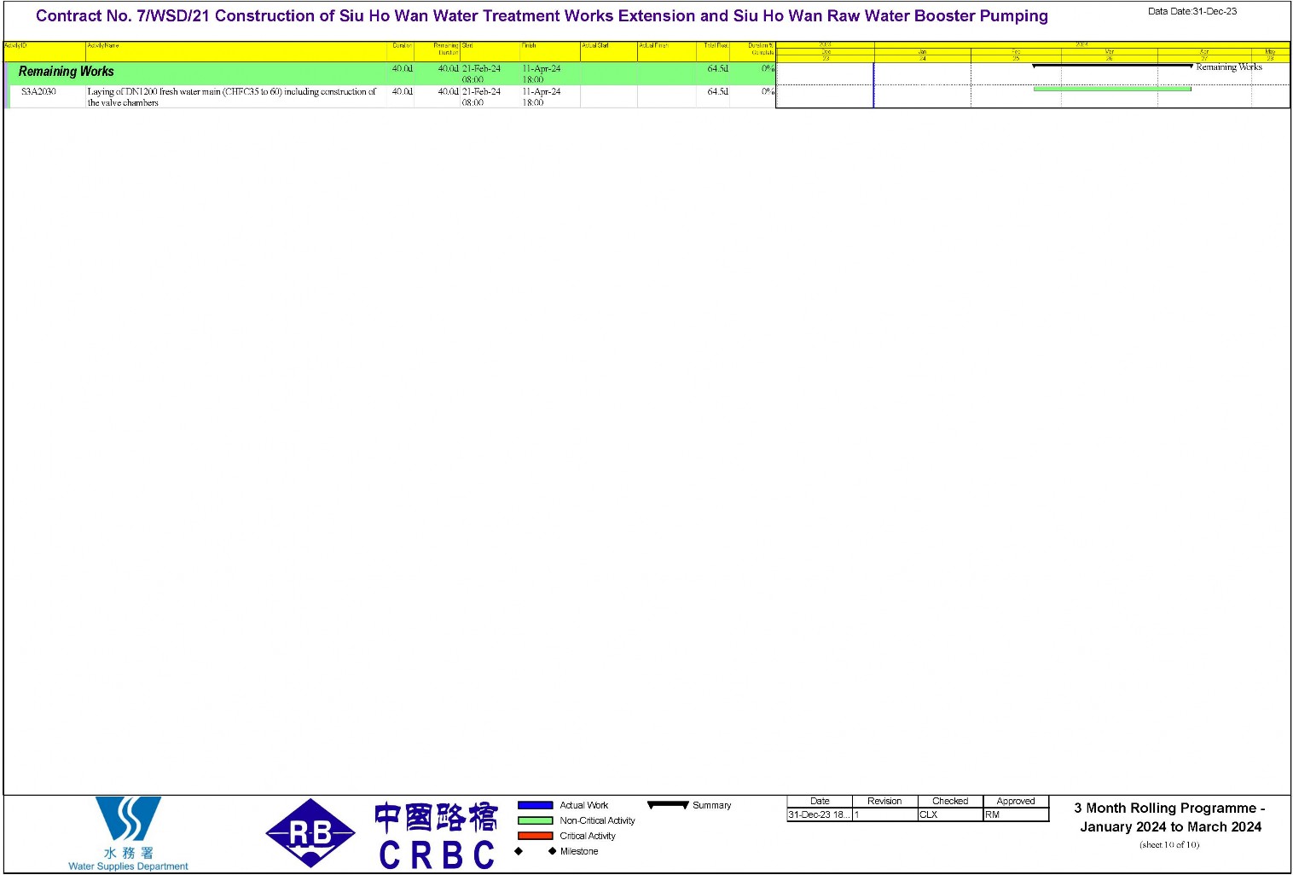Screen dimensions: 1293x875
Task: Click the '3 Month Rolling Programme' title
Action: pyautogui.click(x=1170, y=817)
